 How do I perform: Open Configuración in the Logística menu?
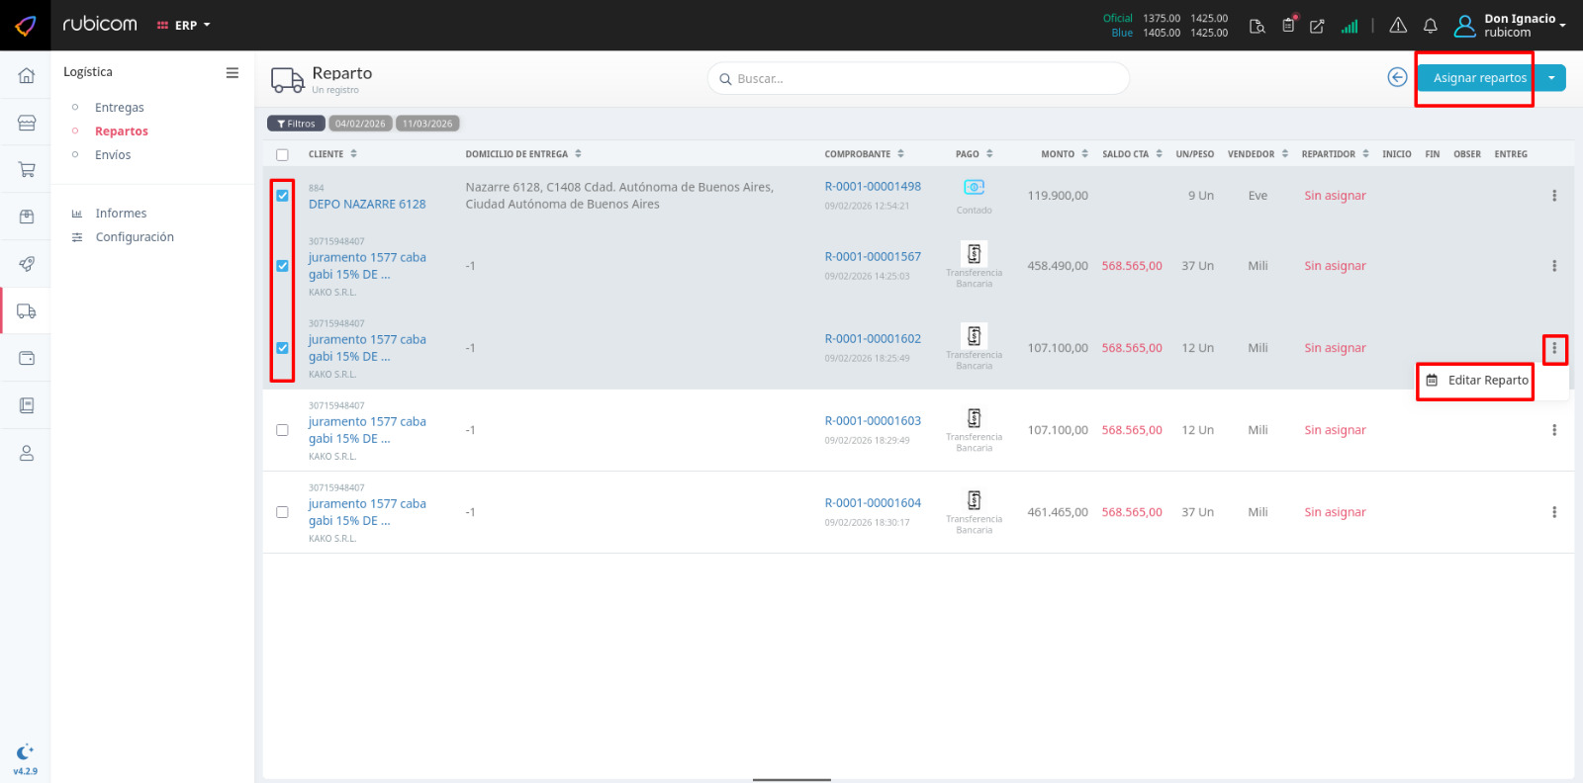[135, 237]
